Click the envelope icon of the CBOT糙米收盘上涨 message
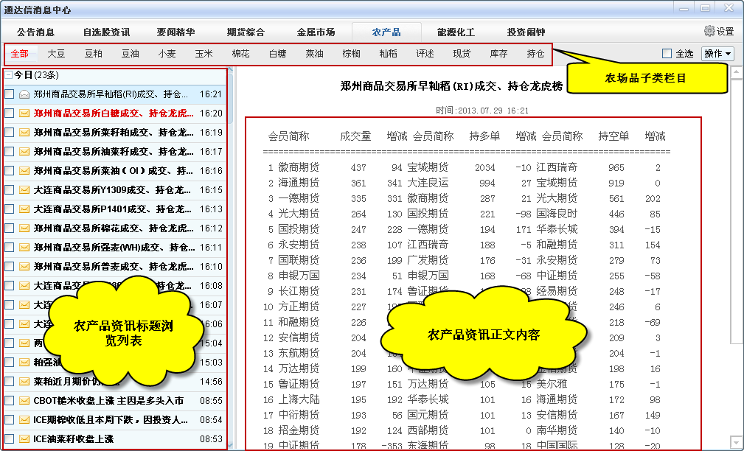This screenshot has height=451, width=744. point(24,401)
